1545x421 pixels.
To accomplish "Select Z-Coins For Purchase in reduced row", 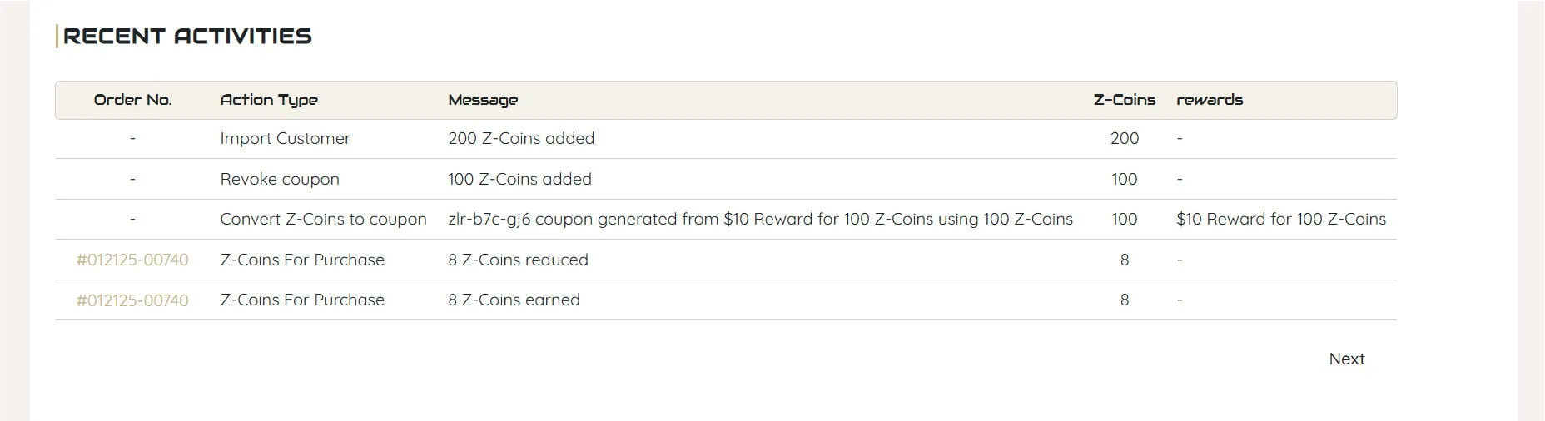I will 302,260.
